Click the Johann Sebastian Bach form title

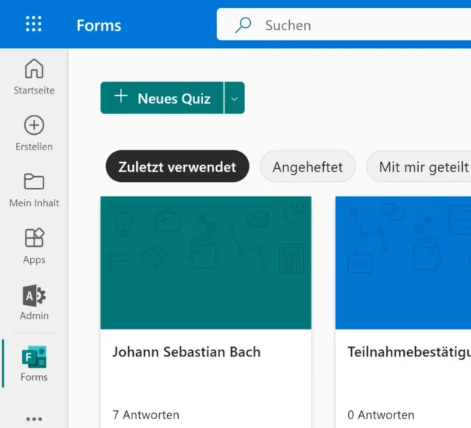(x=186, y=352)
